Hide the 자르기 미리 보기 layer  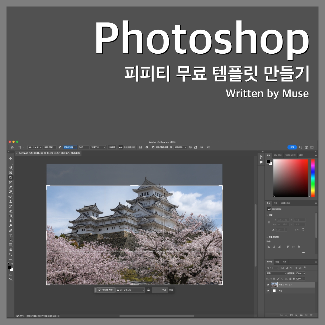click(268, 285)
